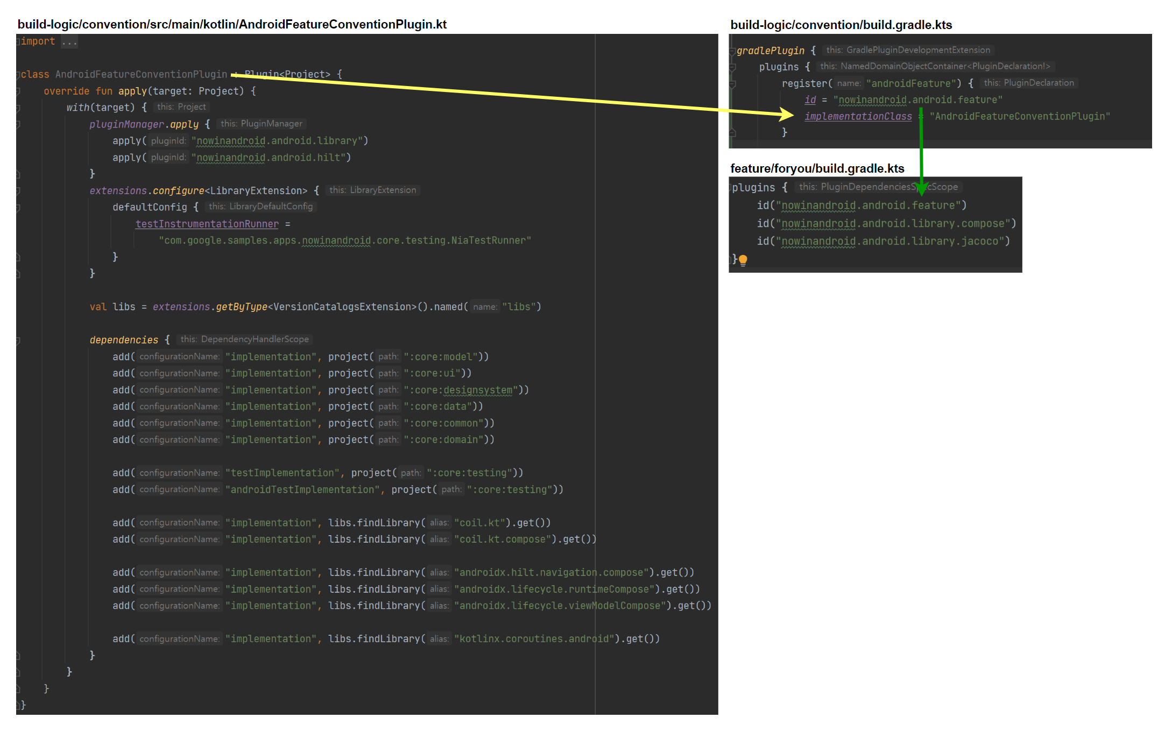Viewport: 1172px width, 732px height.
Task: Click the 'this: LibraryExtension' inlay hint
Action: pyautogui.click(x=372, y=190)
